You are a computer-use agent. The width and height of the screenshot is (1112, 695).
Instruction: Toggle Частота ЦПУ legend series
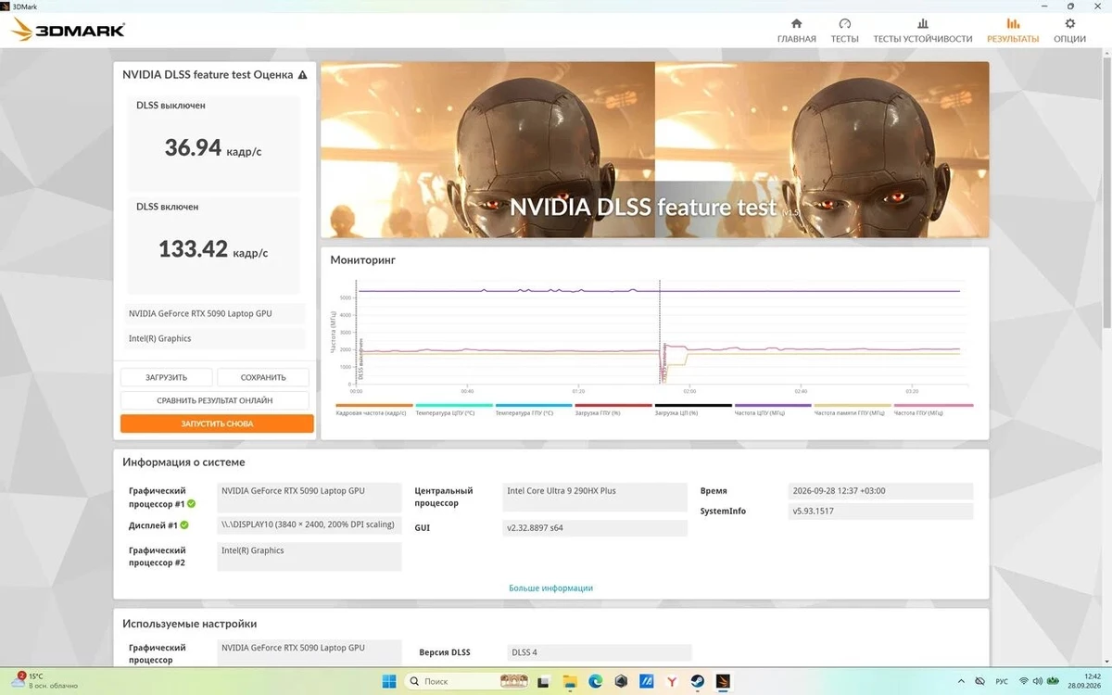(773, 410)
